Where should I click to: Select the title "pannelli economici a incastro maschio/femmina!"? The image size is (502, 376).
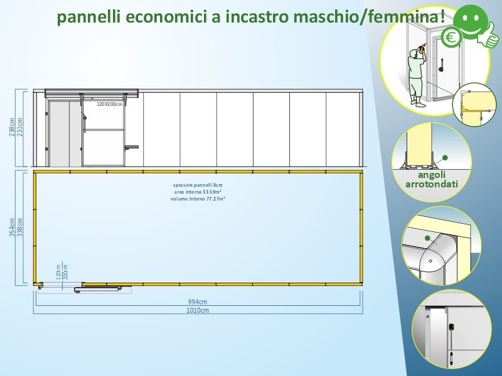tap(251, 17)
